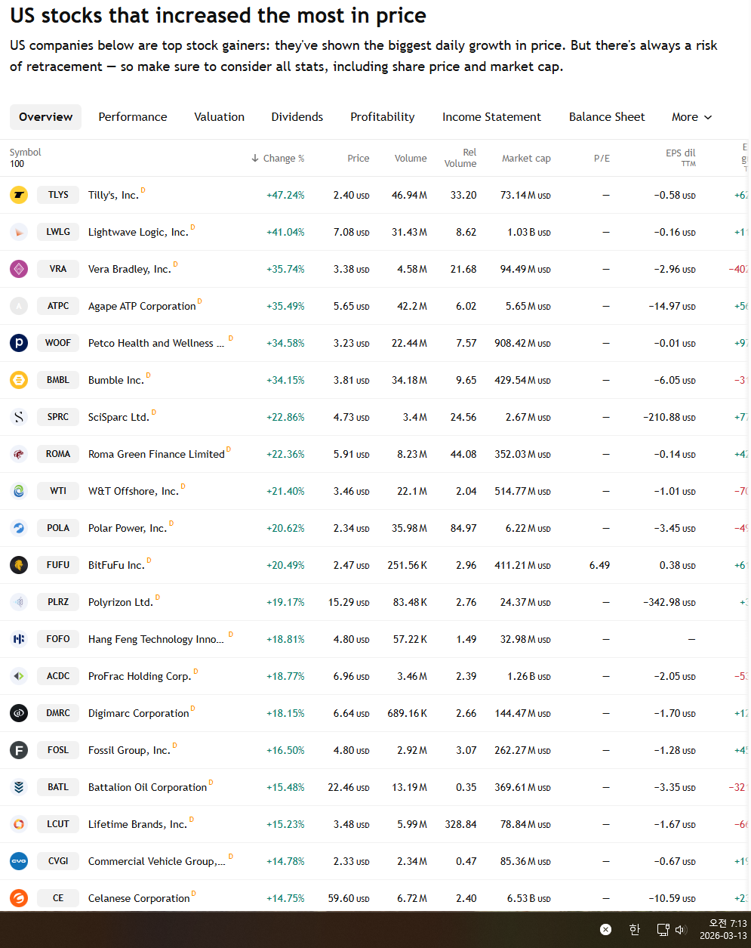The image size is (751, 948).
Task: Open the Vera Bradley logo icon
Action: tap(19, 269)
